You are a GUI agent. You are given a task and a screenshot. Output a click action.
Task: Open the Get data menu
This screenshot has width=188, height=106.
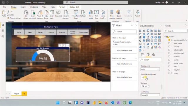point(26,14)
